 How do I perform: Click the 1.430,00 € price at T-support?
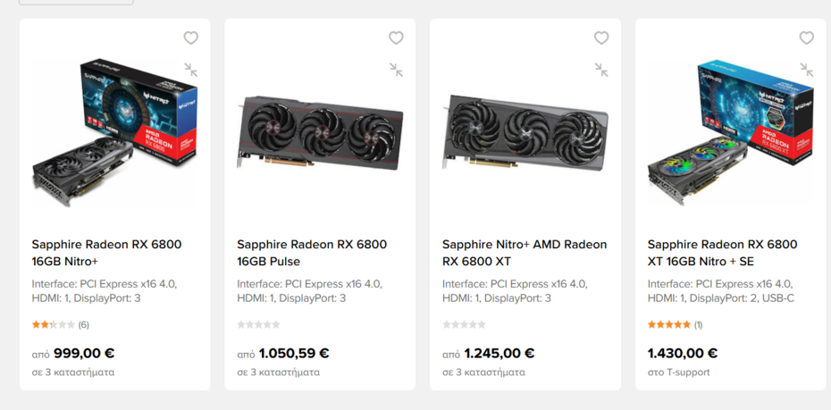[x=683, y=354]
